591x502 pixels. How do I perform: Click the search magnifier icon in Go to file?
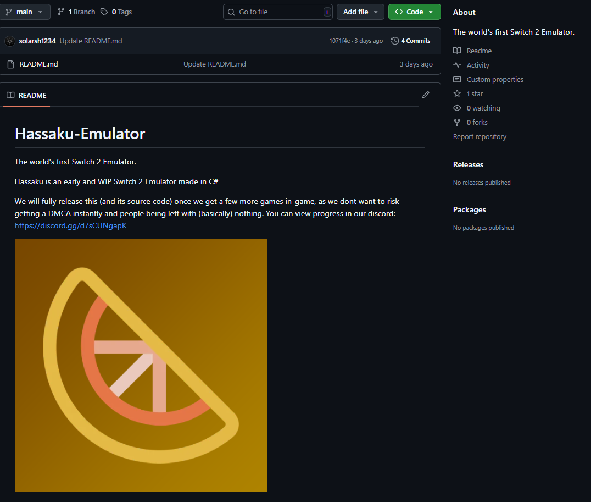click(231, 12)
